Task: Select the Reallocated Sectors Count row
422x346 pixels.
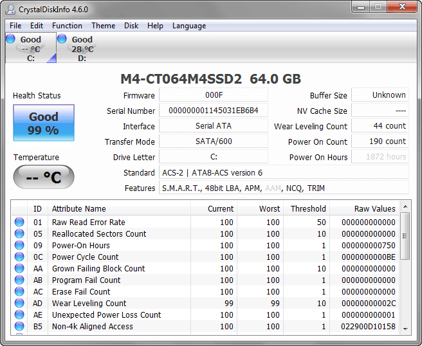Action: pos(205,234)
